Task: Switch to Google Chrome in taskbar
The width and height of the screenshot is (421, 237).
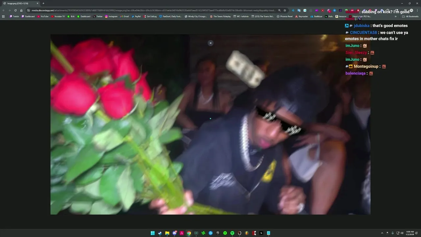Action: [189, 233]
